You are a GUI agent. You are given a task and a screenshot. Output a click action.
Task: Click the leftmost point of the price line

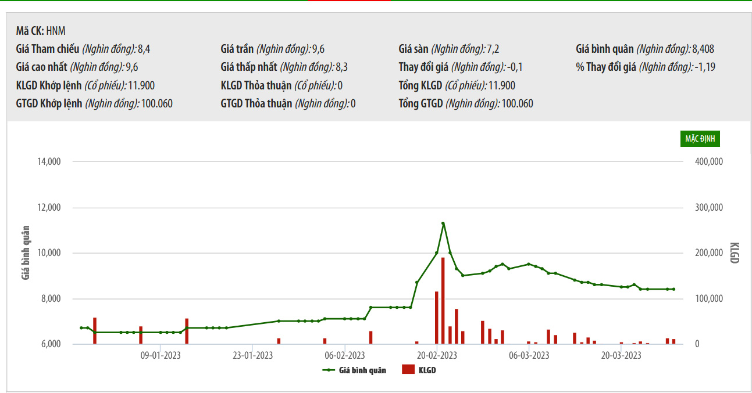pos(81,328)
